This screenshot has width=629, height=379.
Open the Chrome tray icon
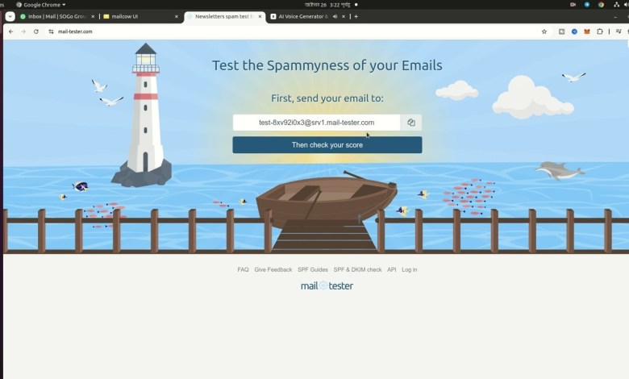click(x=601, y=5)
